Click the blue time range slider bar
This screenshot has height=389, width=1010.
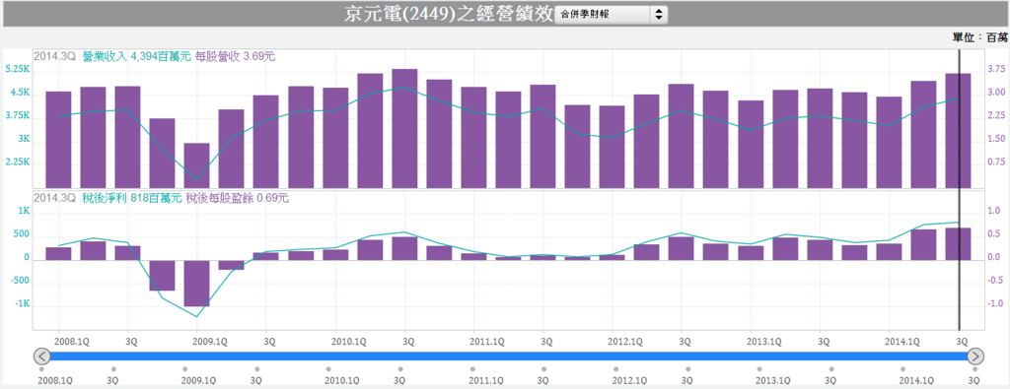point(509,356)
